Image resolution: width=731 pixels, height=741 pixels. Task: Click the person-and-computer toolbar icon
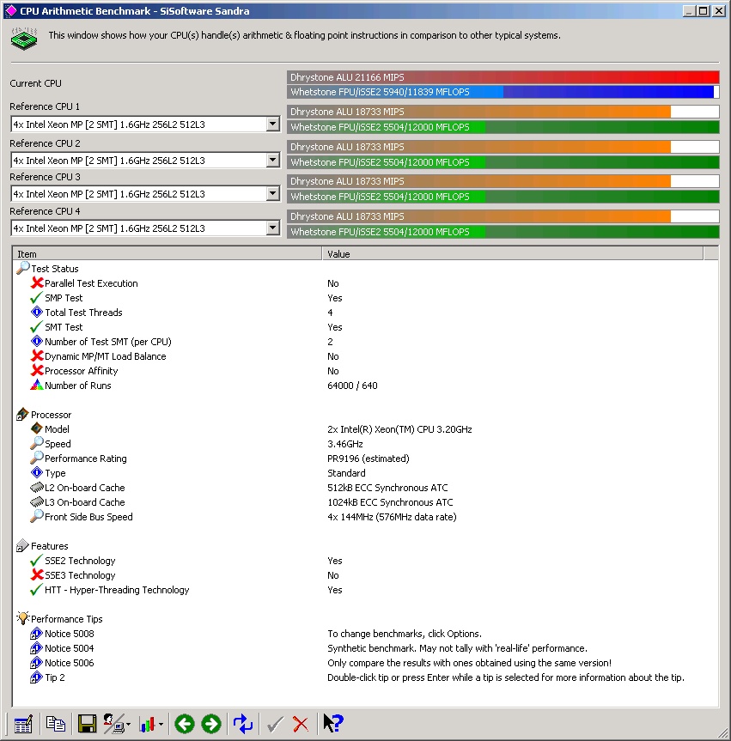(x=116, y=724)
